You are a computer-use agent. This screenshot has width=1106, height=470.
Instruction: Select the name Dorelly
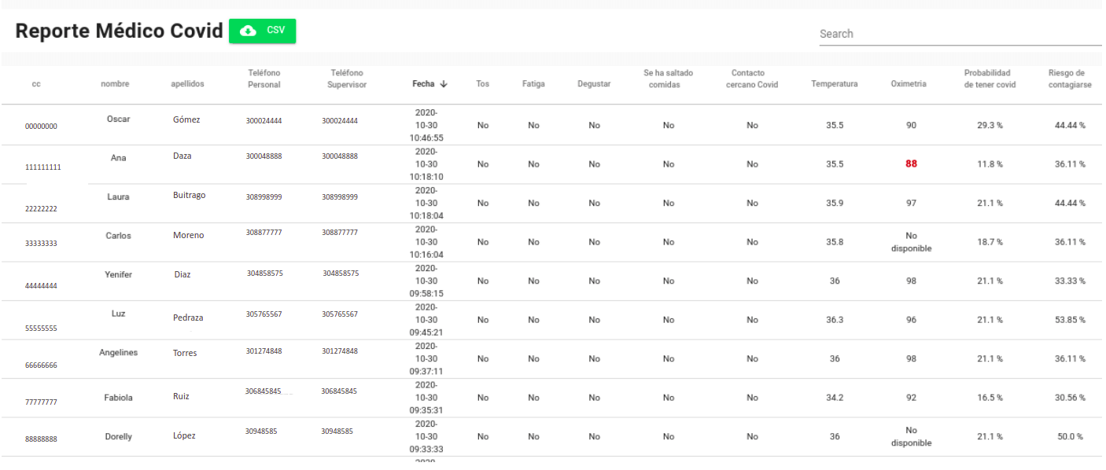[x=119, y=436]
